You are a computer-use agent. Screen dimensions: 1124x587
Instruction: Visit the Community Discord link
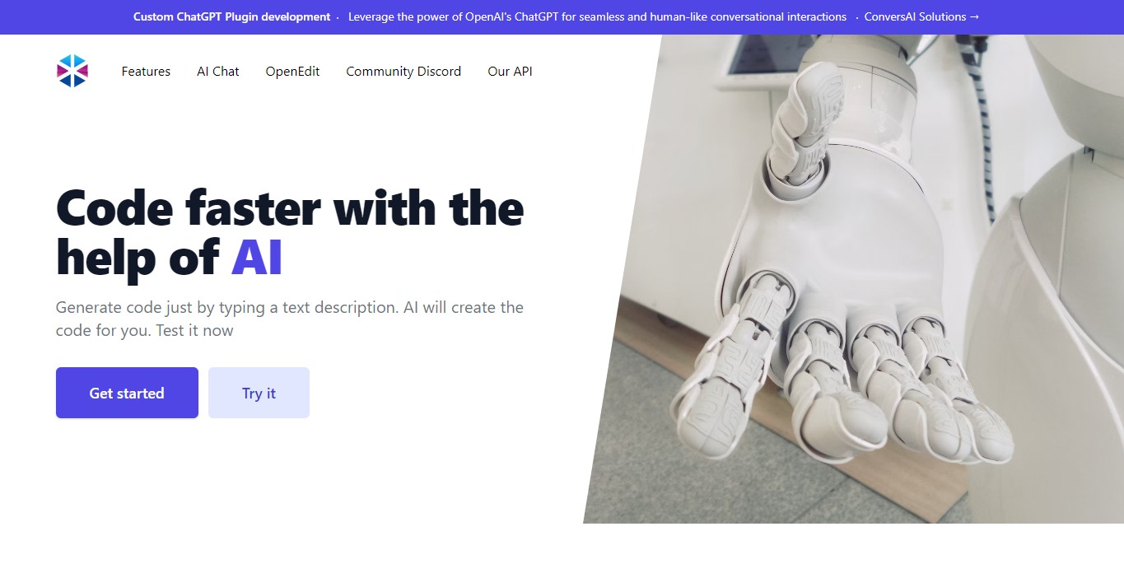pos(403,72)
